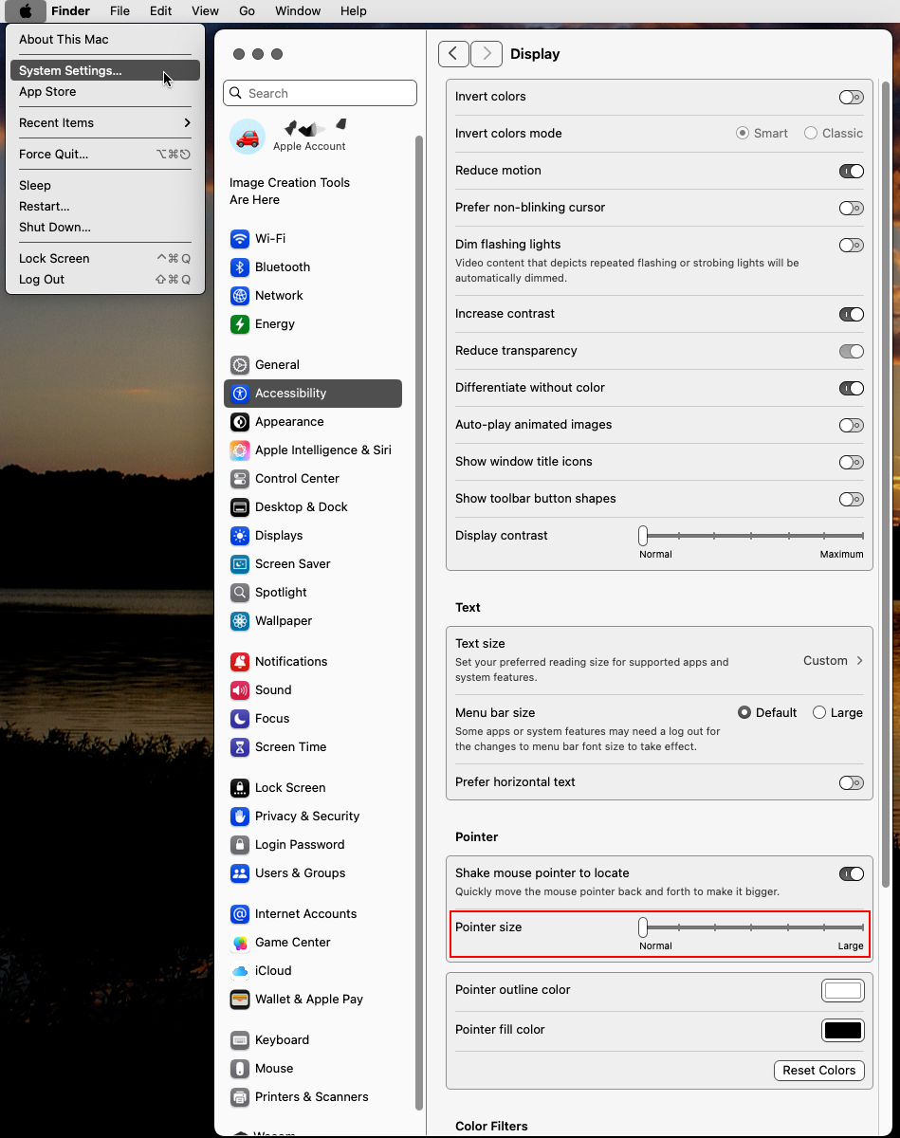900x1138 pixels.
Task: Enable Invert colors
Action: pos(851,97)
